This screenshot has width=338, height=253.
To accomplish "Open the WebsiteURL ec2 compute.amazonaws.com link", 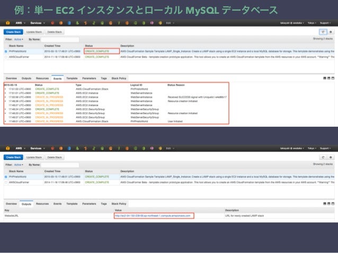I will [x=153, y=215].
